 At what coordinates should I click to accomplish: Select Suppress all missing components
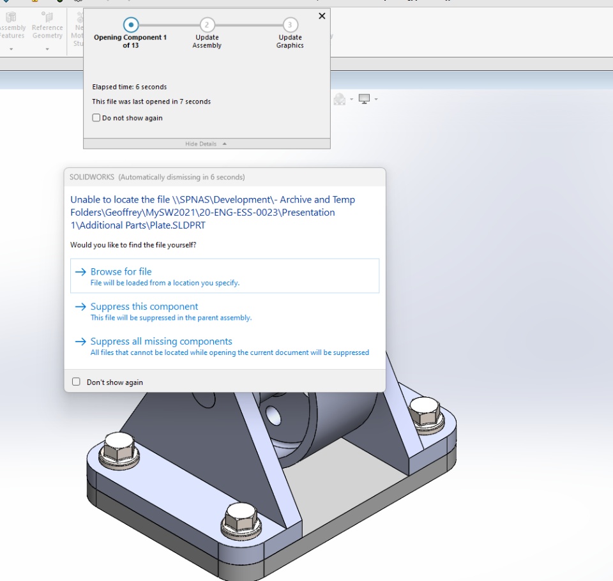coord(224,346)
